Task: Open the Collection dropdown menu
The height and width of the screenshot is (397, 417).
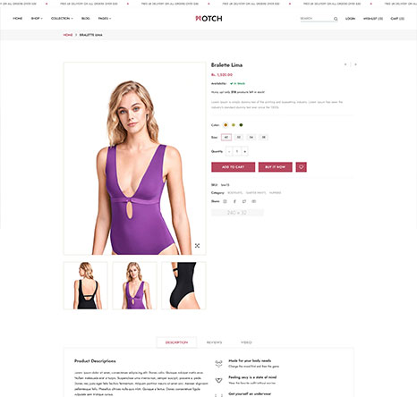Action: tap(62, 19)
